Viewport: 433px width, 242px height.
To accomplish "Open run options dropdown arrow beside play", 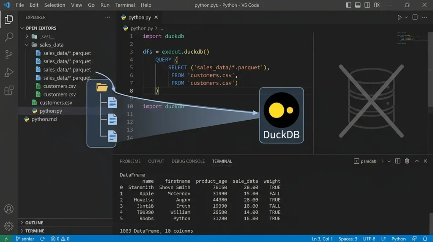I will click(406, 17).
